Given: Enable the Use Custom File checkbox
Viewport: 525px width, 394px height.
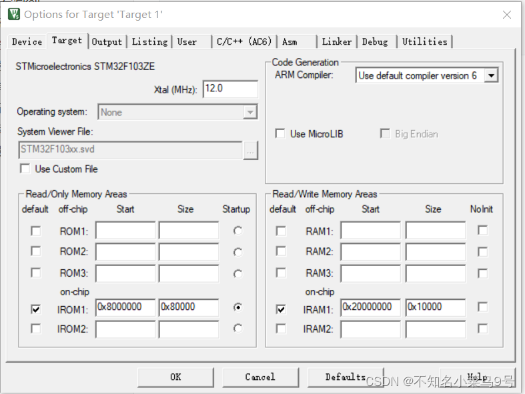Looking at the screenshot, I should point(25,169).
